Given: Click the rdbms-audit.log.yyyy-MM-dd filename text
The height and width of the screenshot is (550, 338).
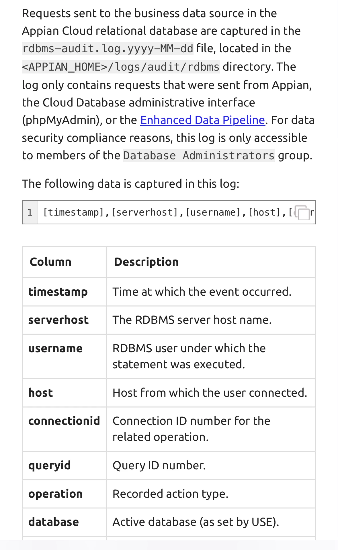Looking at the screenshot, I should click(108, 49).
